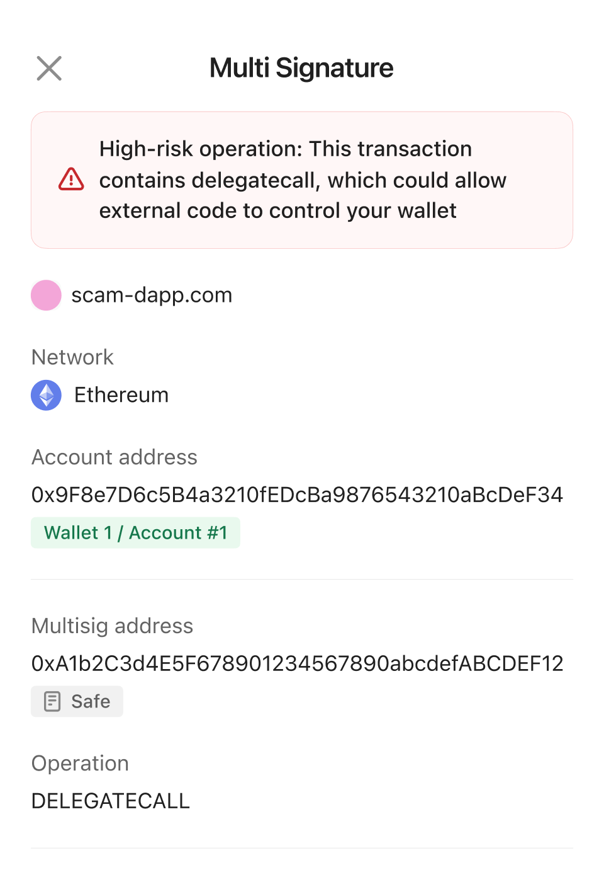Select the multisig address 0xA1b2… text

coord(297,663)
